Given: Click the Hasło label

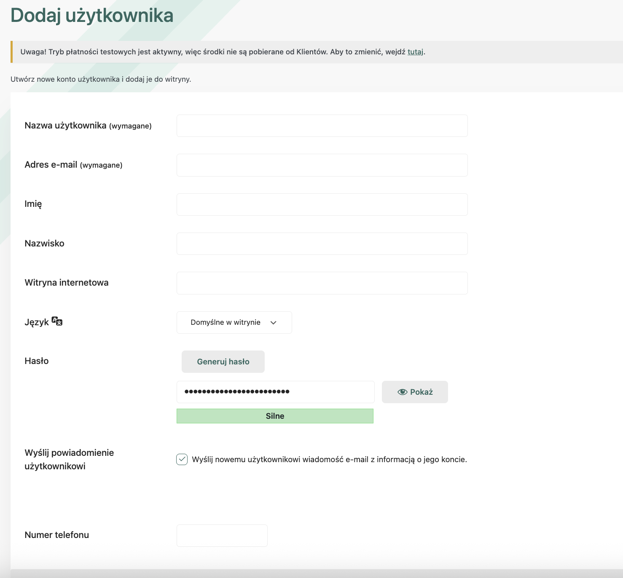Looking at the screenshot, I should (37, 361).
